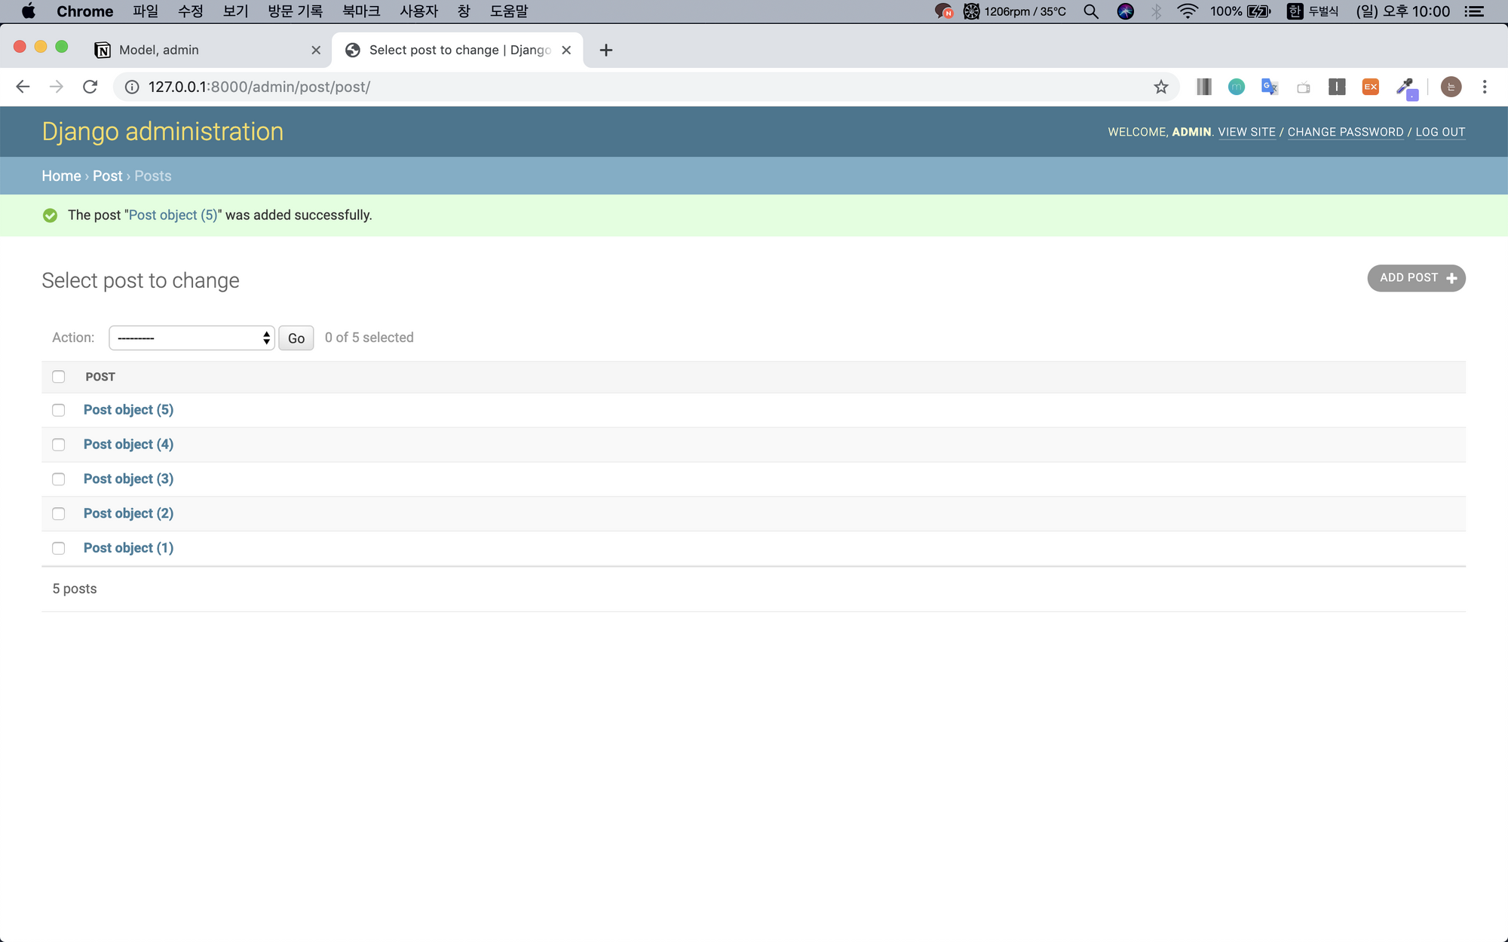Click the Go button

296,338
